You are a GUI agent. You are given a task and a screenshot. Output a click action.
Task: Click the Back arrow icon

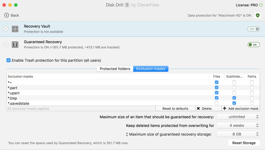click(7, 15)
